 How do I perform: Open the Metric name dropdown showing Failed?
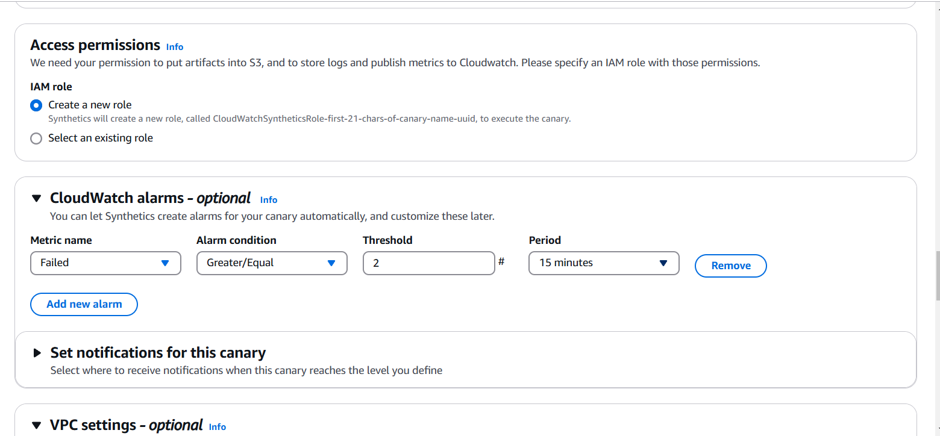pos(105,263)
